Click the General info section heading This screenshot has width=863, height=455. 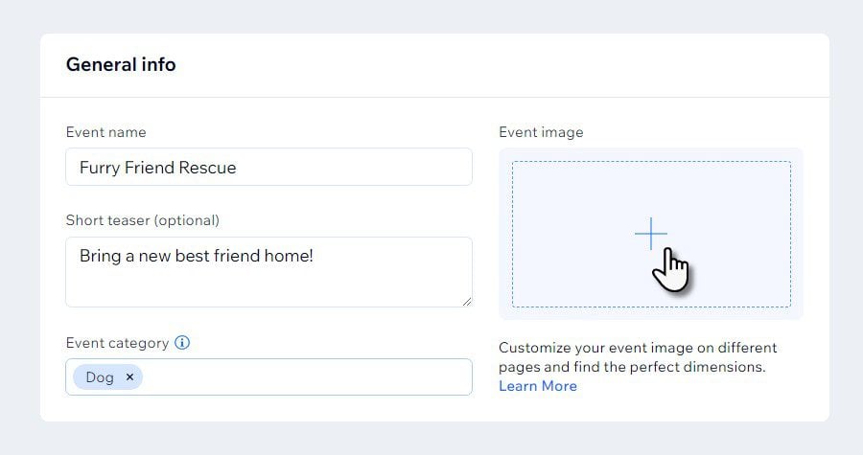click(121, 65)
